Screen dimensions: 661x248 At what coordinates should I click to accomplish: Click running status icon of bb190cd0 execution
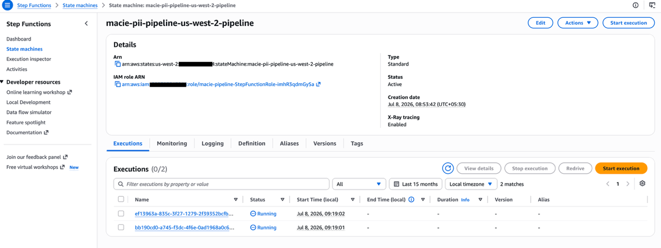(253, 228)
